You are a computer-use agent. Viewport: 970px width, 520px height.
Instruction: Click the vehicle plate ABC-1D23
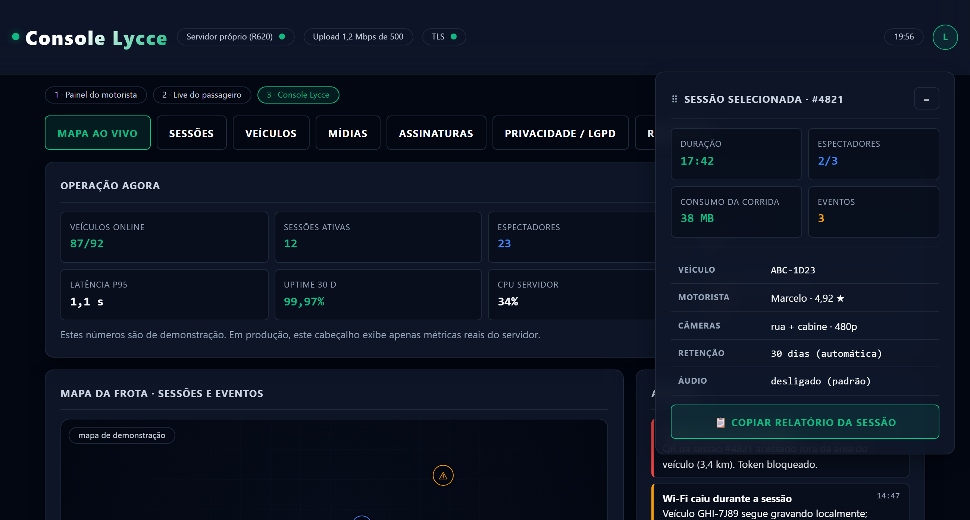pos(793,270)
